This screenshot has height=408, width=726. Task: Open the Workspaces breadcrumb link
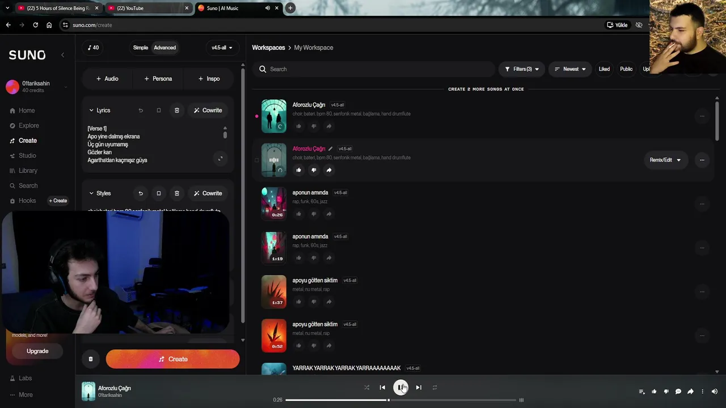pos(268,48)
